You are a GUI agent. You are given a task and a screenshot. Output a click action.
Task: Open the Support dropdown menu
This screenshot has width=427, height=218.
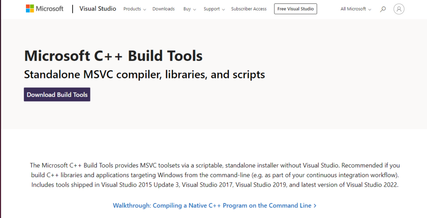(214, 9)
